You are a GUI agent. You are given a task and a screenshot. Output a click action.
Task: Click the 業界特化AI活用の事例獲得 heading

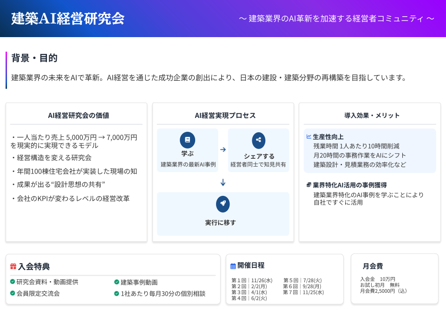click(349, 185)
